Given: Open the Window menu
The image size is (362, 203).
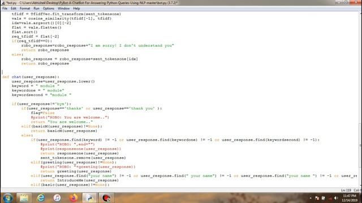Looking at the screenshot, I should [63, 8].
